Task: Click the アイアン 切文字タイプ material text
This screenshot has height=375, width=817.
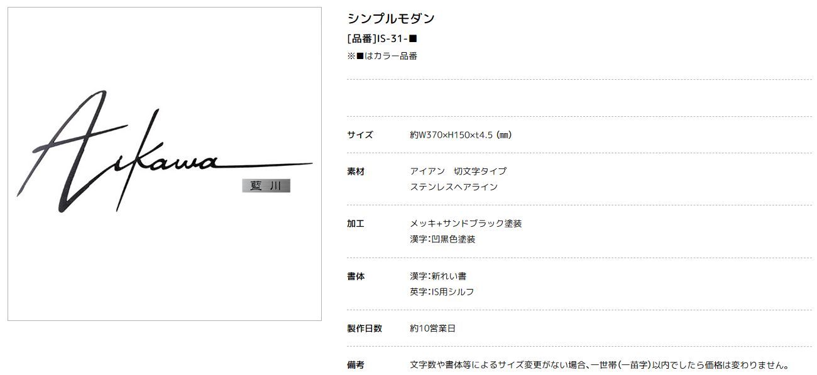Action: 458,171
